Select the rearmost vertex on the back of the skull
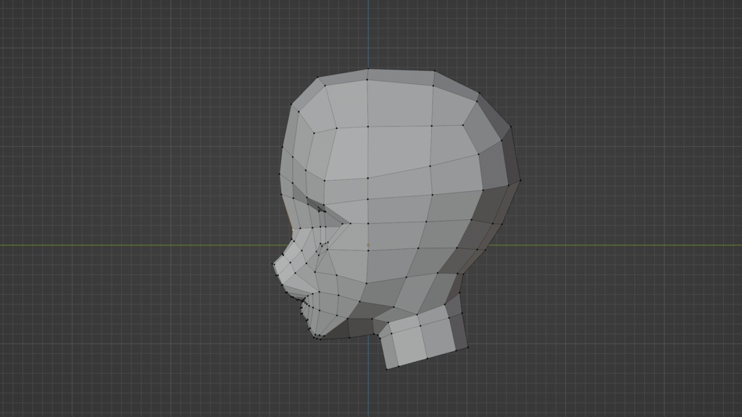Viewport: 742px width, 417px height. [x=520, y=180]
